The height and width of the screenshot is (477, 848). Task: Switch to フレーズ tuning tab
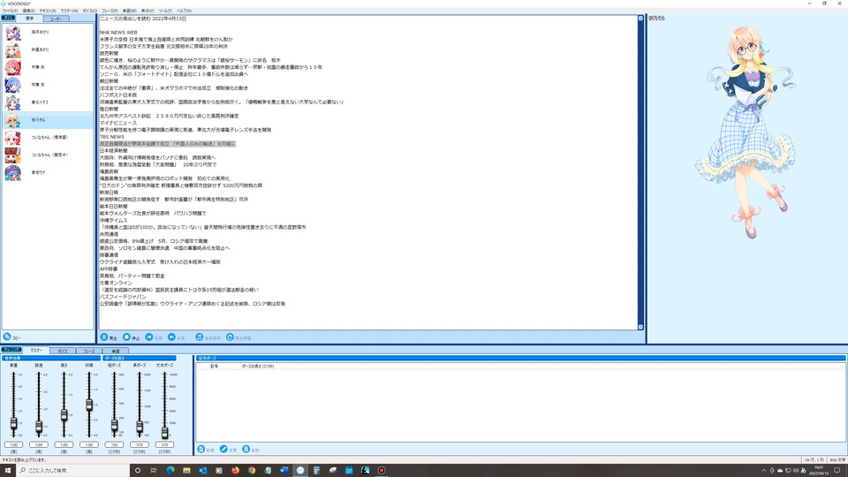88,351
